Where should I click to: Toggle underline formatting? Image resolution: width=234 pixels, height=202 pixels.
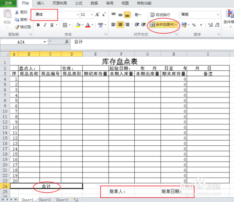[52, 25]
